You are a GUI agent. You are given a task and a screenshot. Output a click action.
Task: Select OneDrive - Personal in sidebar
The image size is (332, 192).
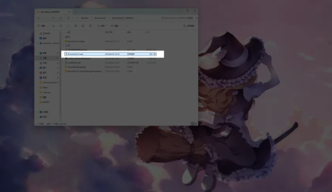tap(49, 43)
